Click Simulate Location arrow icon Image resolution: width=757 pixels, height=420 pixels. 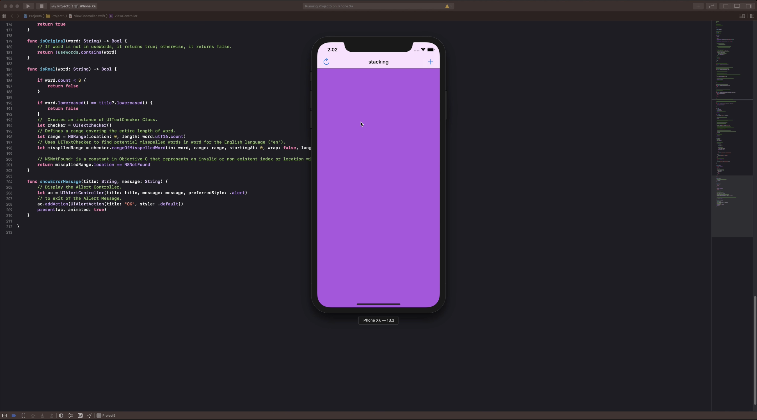click(89, 416)
